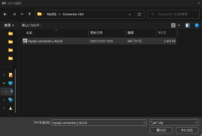The width and height of the screenshot is (202, 136).
Task: Open the file name dropdown arrow
Action: tap(144, 123)
